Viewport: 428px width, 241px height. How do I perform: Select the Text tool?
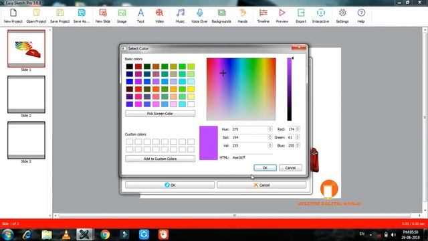[140, 16]
